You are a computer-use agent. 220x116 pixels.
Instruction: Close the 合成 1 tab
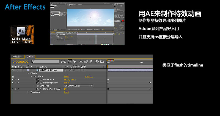click(34, 57)
